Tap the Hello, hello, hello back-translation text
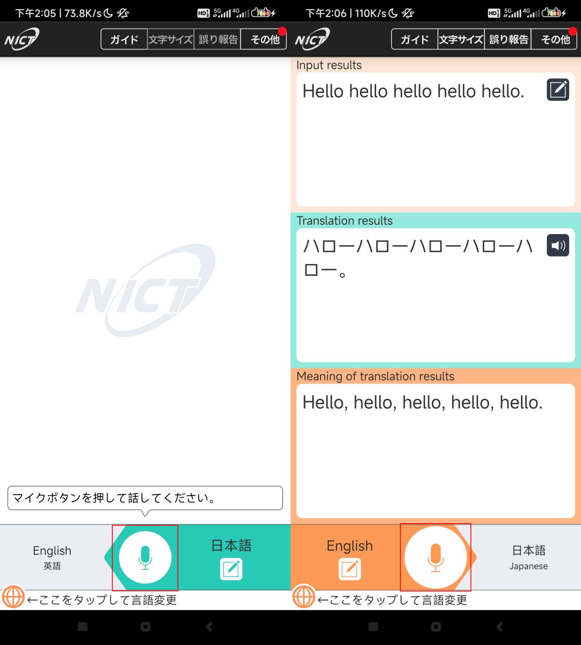This screenshot has height=645, width=581. [422, 403]
